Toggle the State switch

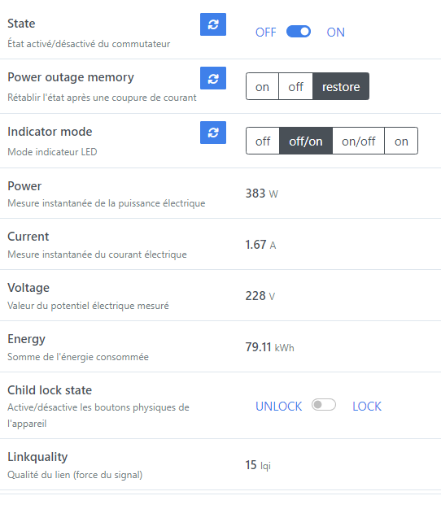point(299,32)
